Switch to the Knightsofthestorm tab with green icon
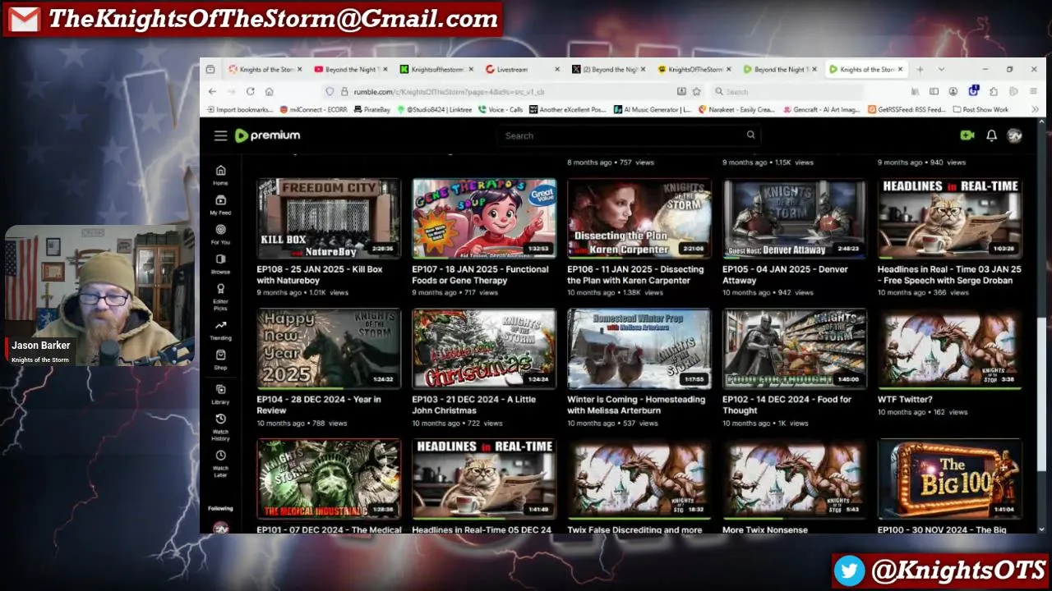The width and height of the screenshot is (1052, 591). [436, 69]
